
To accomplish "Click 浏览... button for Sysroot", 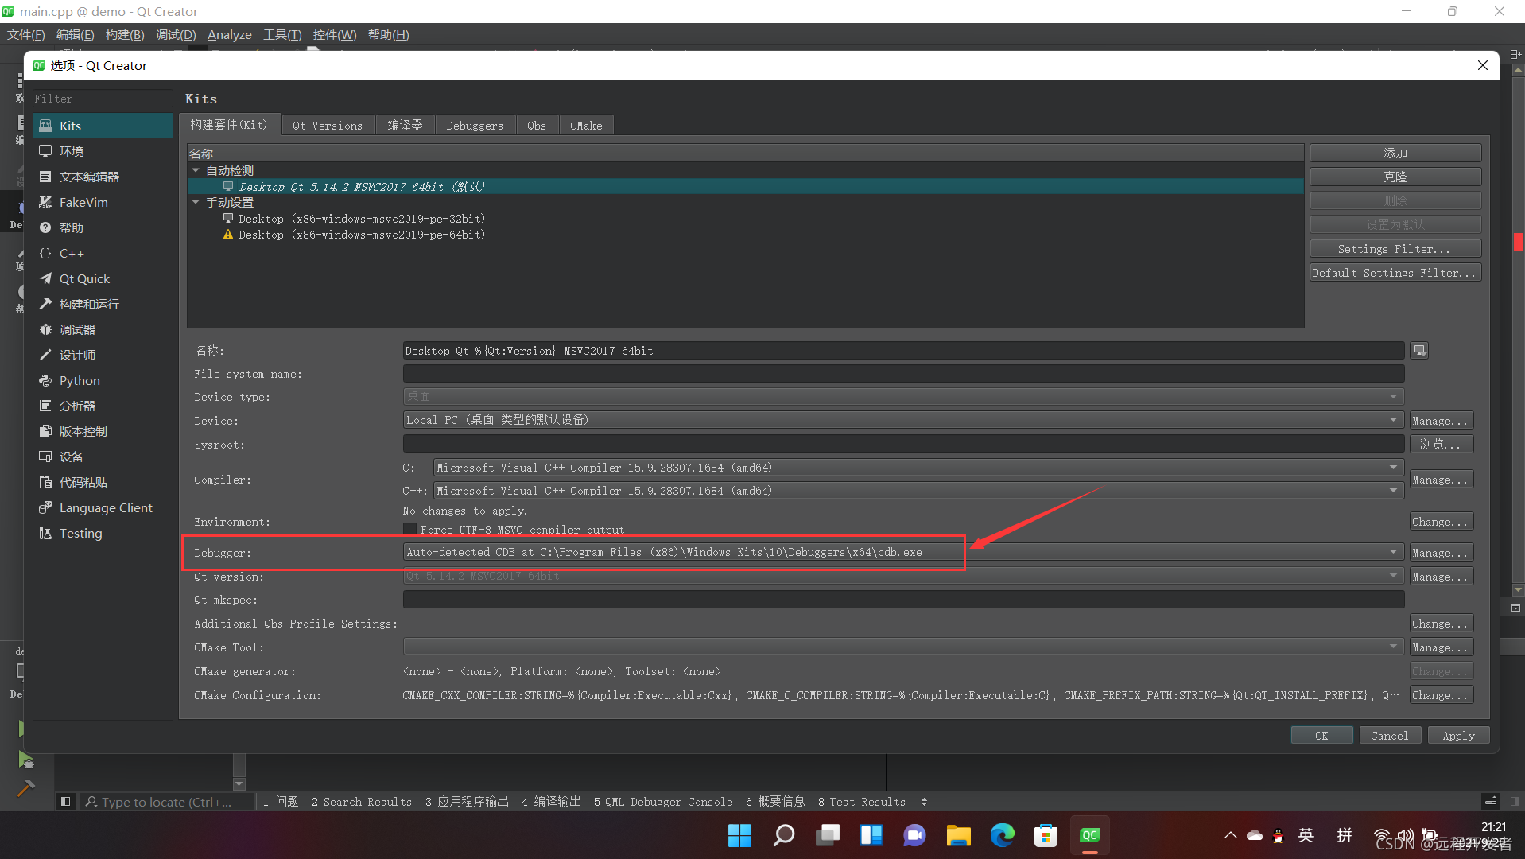I will tap(1441, 444).
